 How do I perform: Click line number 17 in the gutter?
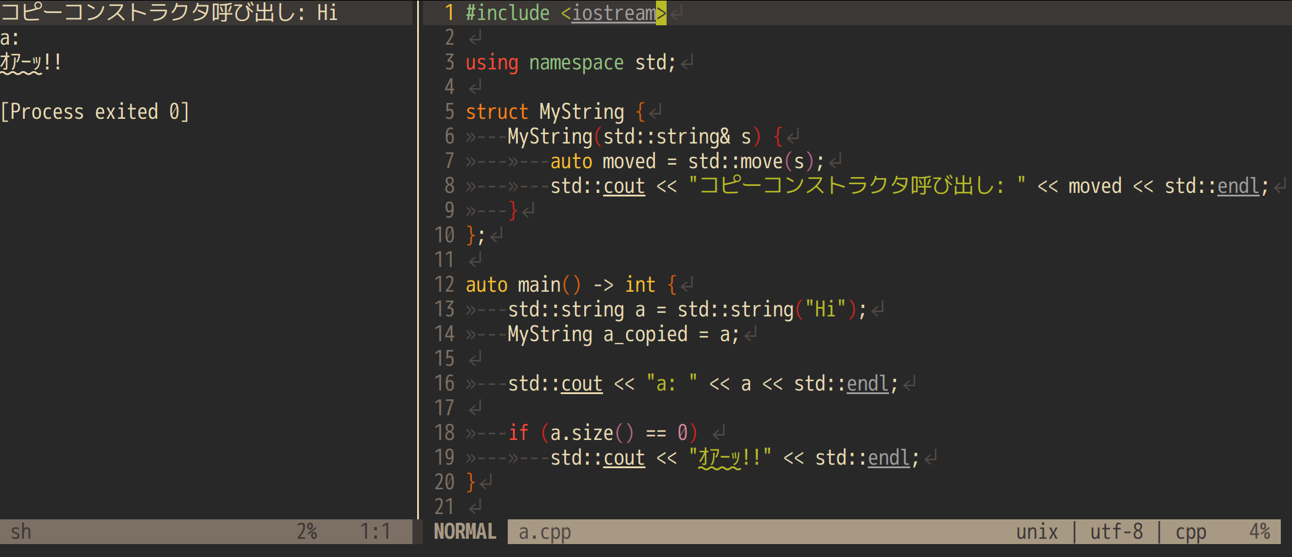pyautogui.click(x=444, y=408)
